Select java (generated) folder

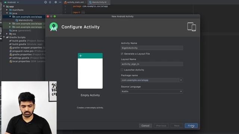pyautogui.click(x=20, y=31)
